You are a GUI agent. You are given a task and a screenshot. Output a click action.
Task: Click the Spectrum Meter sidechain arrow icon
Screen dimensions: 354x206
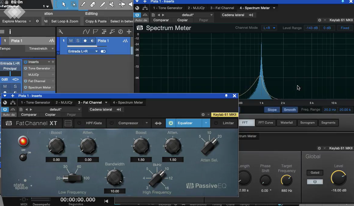[x=251, y=15]
